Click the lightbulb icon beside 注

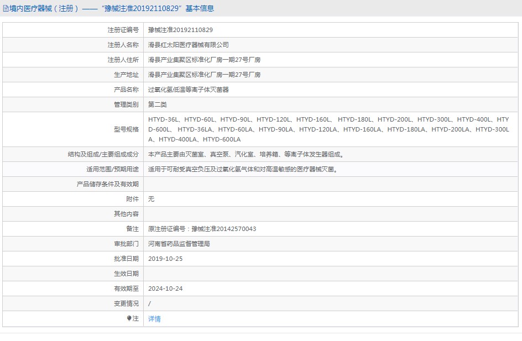(129, 318)
